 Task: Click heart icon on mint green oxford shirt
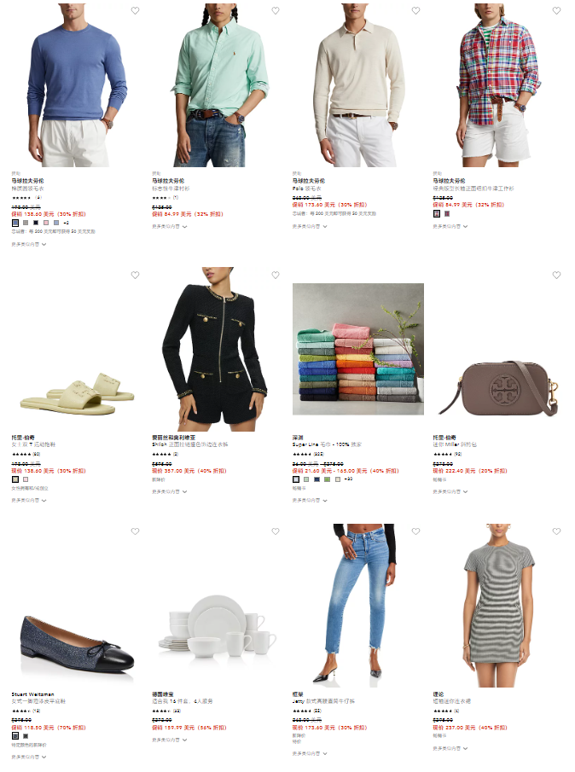276,11
